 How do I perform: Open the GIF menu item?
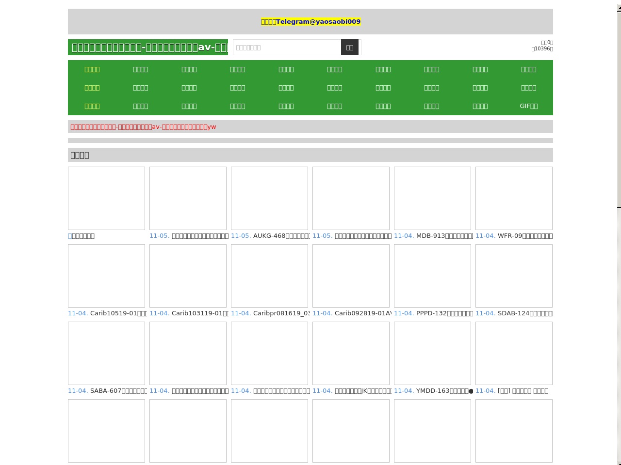point(529,106)
